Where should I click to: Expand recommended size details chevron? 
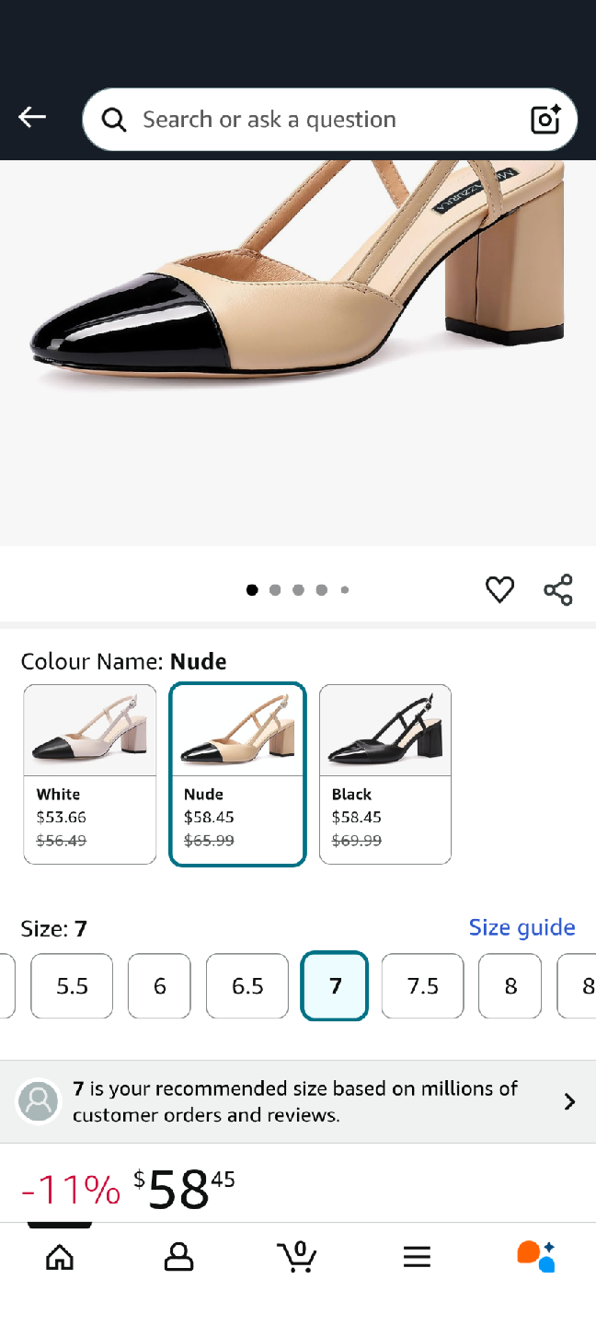pyautogui.click(x=569, y=1101)
